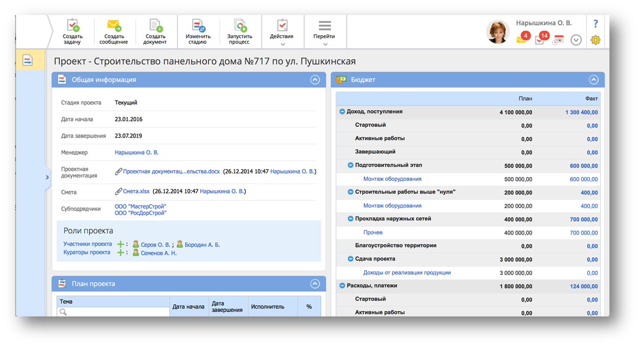Screen dimensions: 640x347
Task: Open participant Серов О. В.
Action: click(156, 245)
